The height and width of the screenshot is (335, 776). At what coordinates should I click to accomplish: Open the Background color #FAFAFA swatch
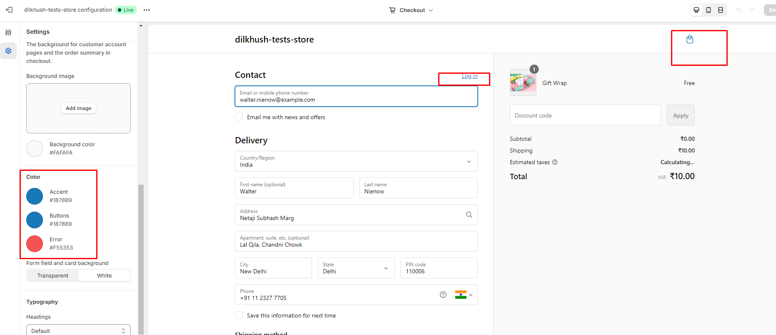[x=35, y=149]
